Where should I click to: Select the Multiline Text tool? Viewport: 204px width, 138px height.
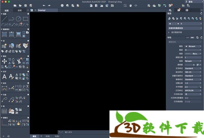(x=4, y=76)
